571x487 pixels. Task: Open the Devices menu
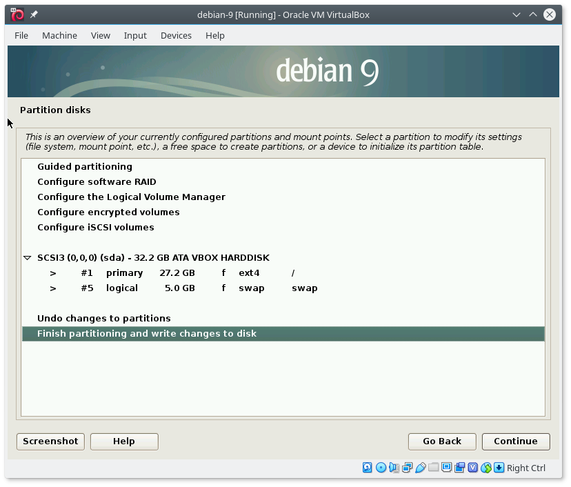tap(176, 35)
